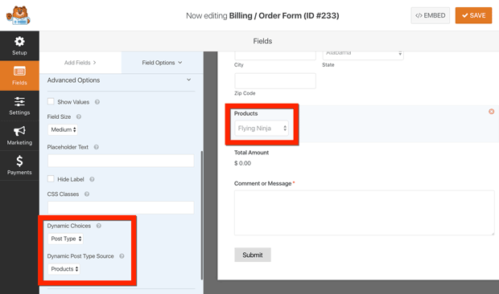
Task: Open the State dropdown in the form preview
Action: (363, 55)
